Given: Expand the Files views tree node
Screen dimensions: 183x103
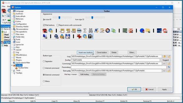Looking at the screenshot, I should pos(12,34).
